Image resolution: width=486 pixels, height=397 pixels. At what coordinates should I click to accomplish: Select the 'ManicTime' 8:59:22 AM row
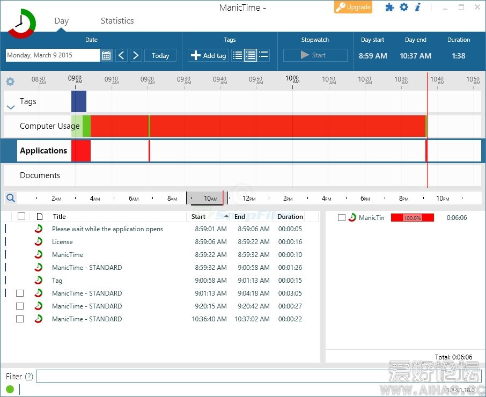click(160, 255)
